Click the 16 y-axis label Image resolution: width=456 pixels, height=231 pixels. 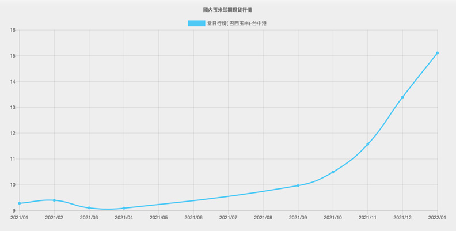pos(13,31)
